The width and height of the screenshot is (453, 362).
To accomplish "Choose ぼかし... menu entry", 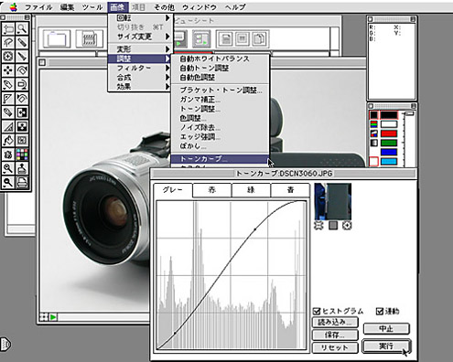I will (x=220, y=146).
